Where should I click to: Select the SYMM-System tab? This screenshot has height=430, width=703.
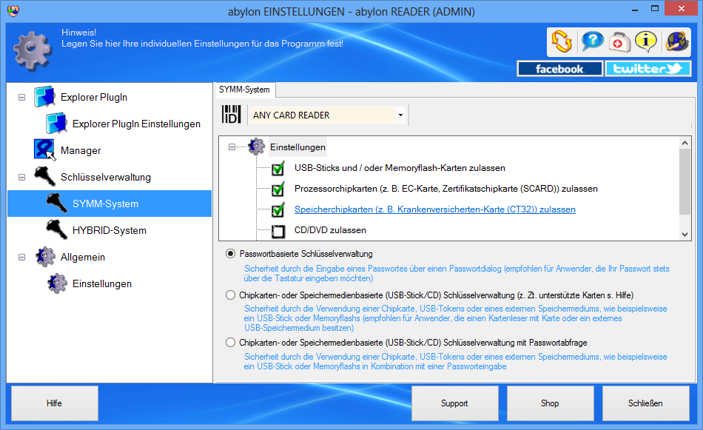click(x=244, y=90)
